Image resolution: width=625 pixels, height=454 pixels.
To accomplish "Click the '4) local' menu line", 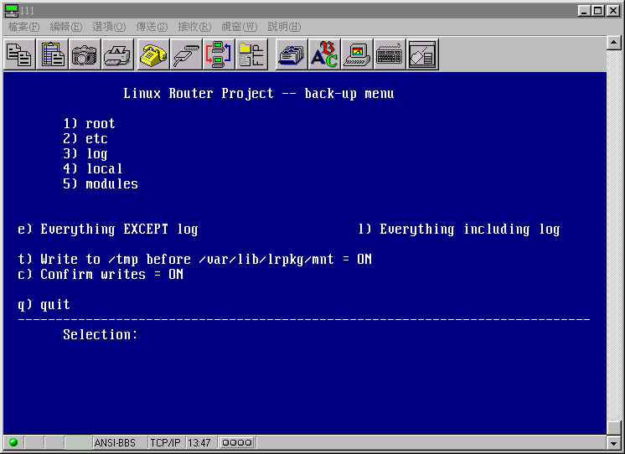I will (93, 169).
